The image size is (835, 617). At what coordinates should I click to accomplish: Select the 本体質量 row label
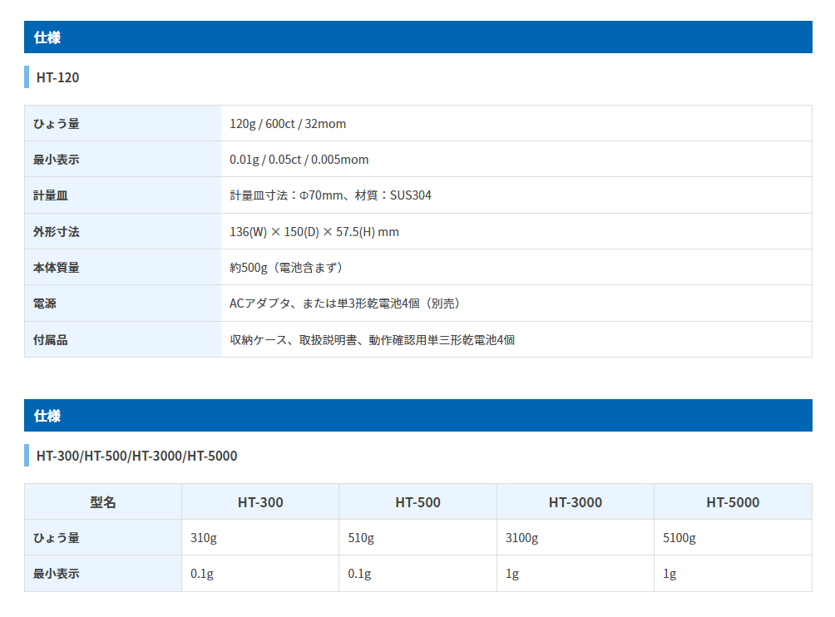[x=57, y=268]
